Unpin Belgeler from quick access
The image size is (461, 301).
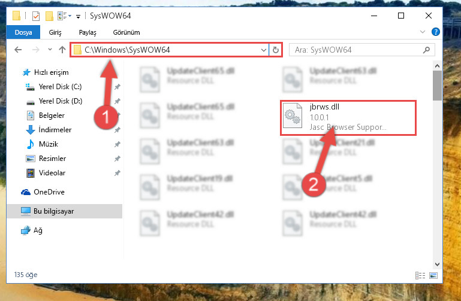117,115
